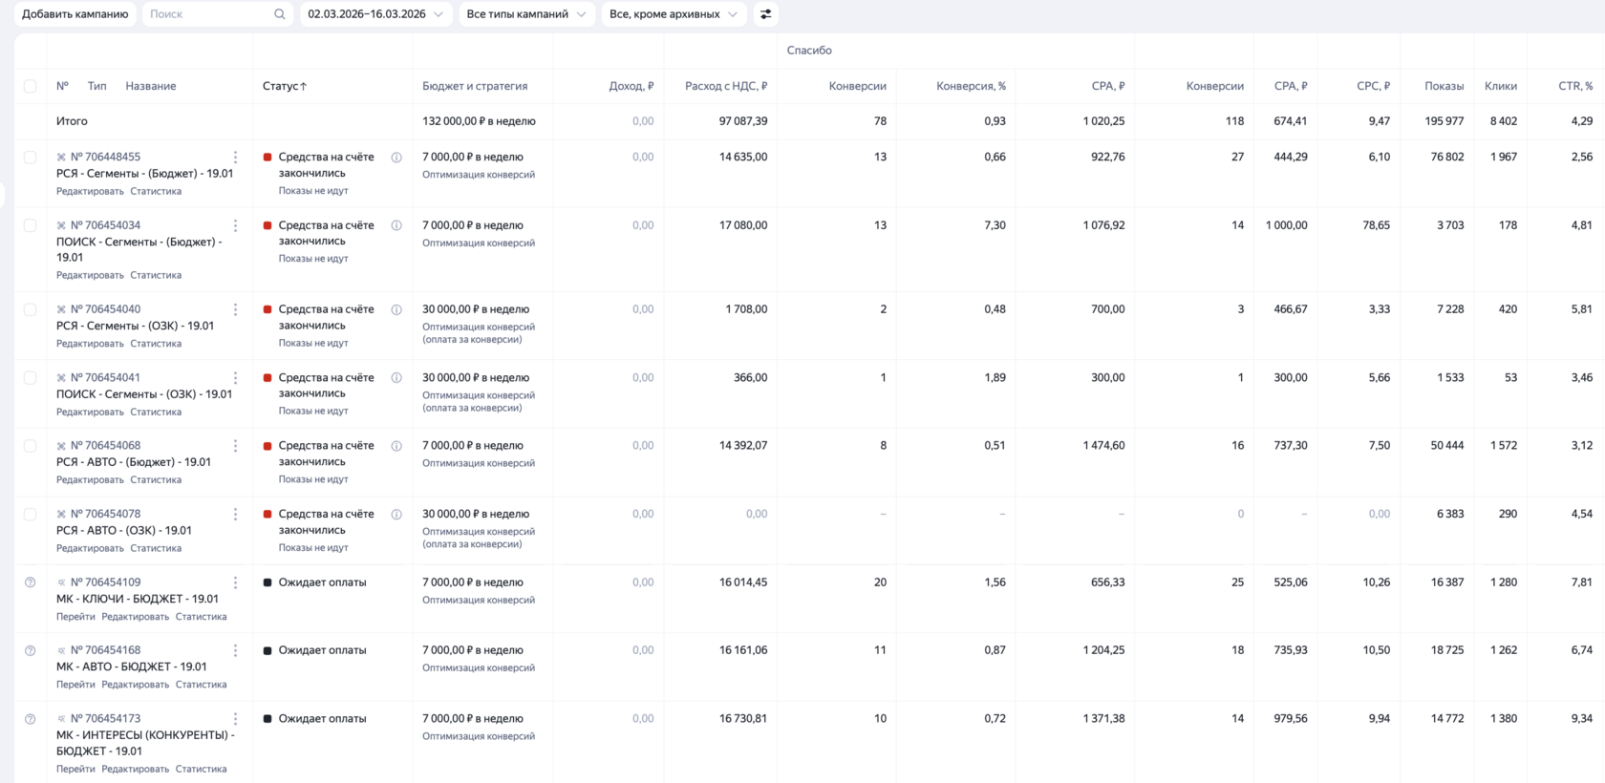Open the 'Все типы кампаний' dropdown
The width and height of the screenshot is (1605, 783).
[525, 14]
